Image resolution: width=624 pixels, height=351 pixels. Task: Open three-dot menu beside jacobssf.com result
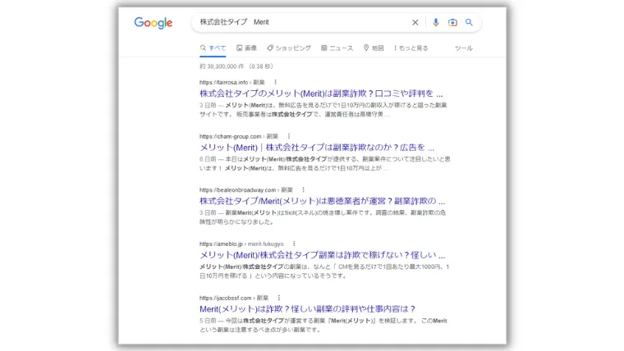[278, 298]
